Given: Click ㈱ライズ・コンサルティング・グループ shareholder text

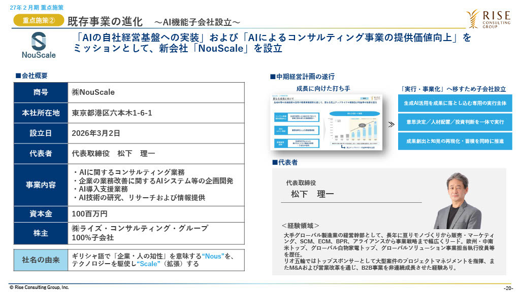Looking at the screenshot, I should pyautogui.click(x=140, y=229).
